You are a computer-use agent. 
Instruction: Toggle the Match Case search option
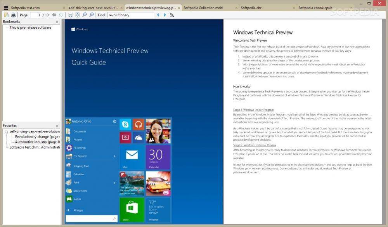pos(172,15)
